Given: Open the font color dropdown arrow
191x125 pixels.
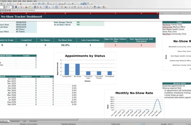Looking at the screenshot, I should [28, 7].
